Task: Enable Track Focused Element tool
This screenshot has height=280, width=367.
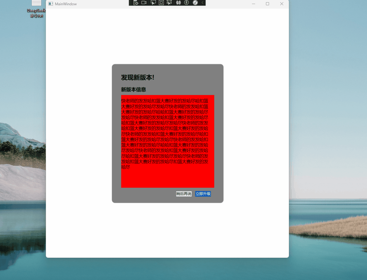Action: coord(169,3)
